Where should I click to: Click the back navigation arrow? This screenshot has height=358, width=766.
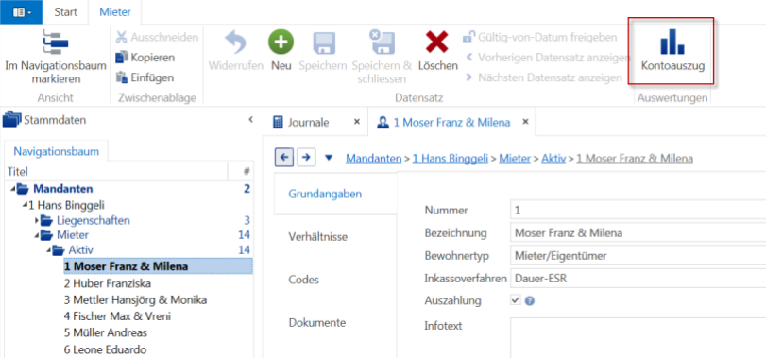(x=284, y=157)
